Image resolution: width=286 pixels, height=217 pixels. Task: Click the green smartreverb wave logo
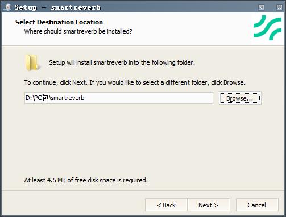267,28
